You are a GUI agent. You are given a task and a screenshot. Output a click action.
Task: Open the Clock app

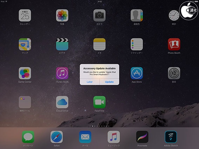coord(174,15)
